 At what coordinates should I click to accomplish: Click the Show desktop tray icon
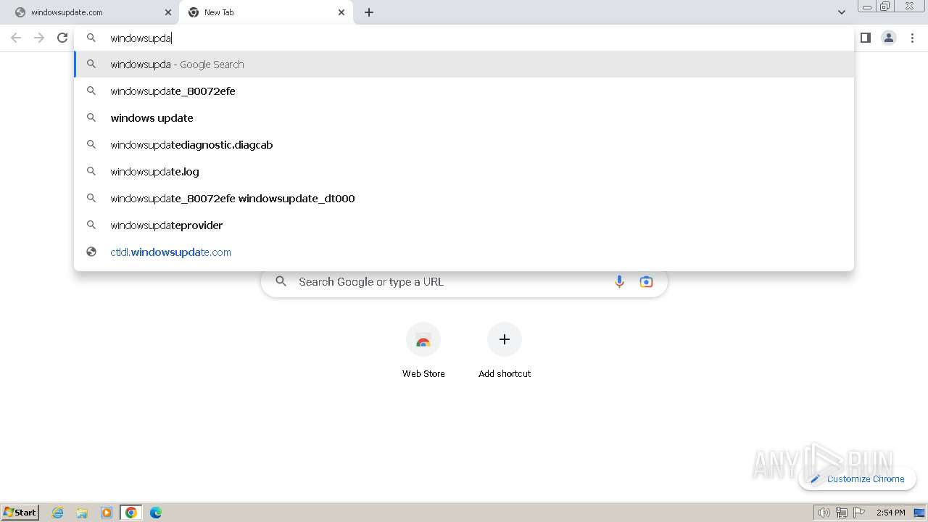[919, 513]
